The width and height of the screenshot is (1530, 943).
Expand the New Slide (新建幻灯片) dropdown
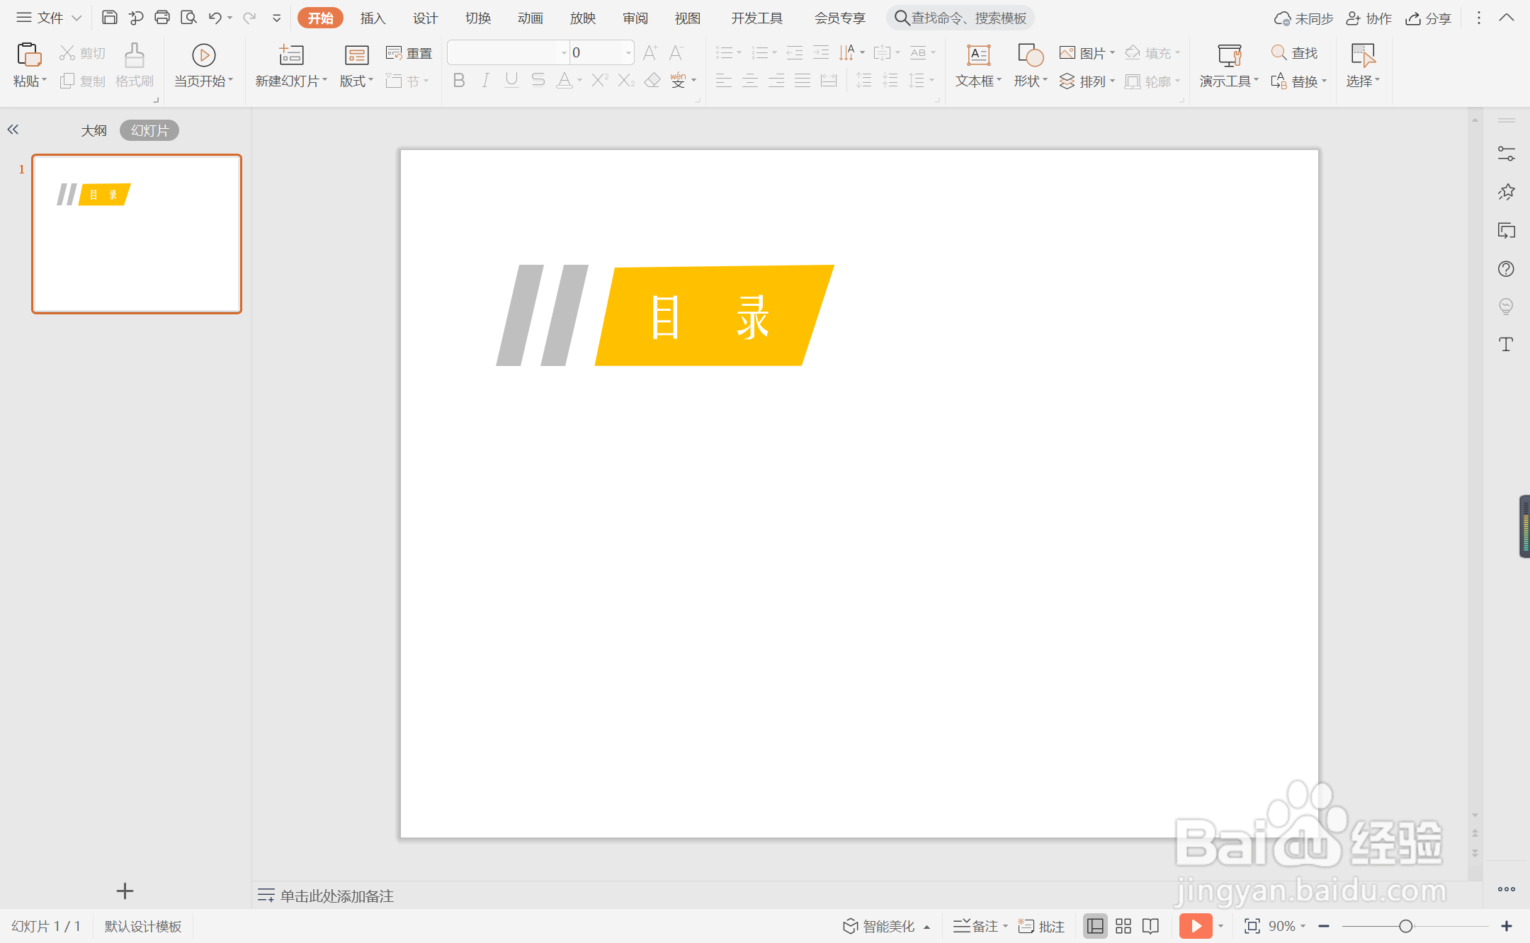pos(292,81)
